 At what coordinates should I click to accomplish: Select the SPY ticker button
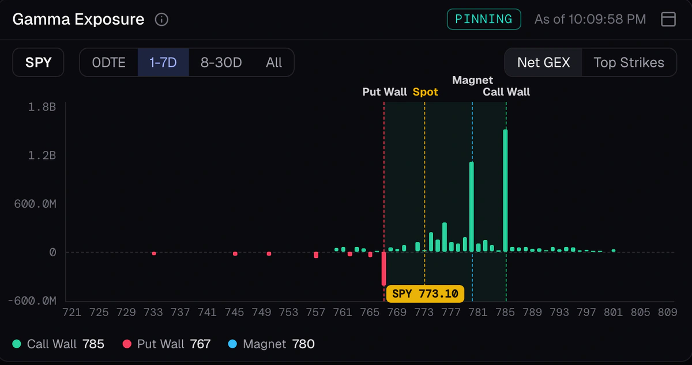coord(39,62)
